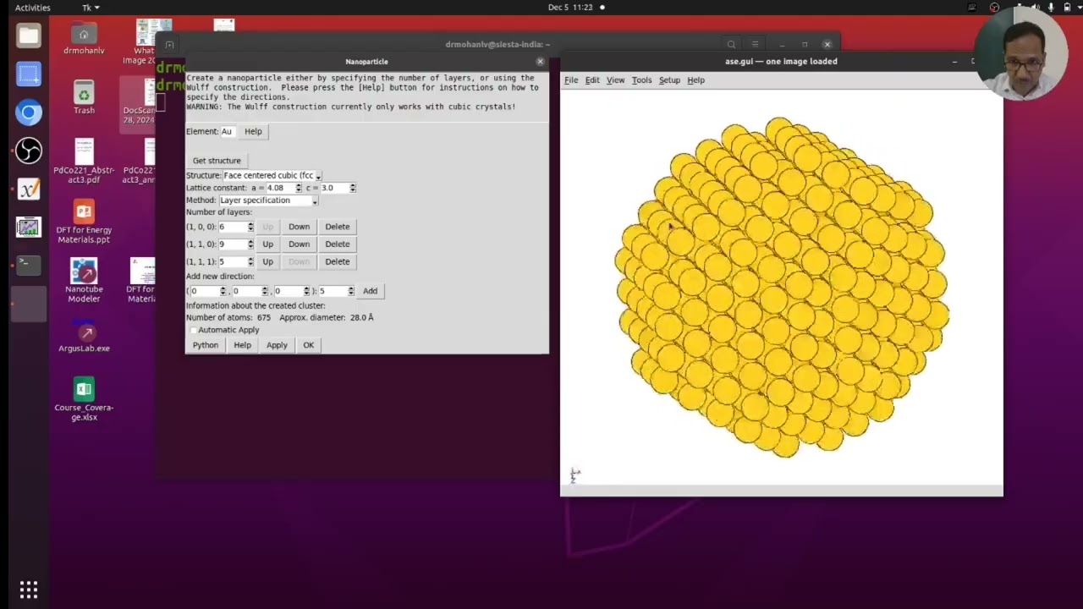Image resolution: width=1083 pixels, height=609 pixels.
Task: Delete the (1, 1, 0) direction
Action: click(337, 244)
